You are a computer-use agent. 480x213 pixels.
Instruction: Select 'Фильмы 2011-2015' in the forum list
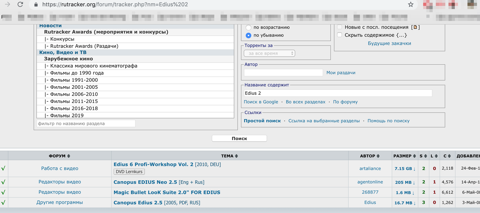[74, 101]
